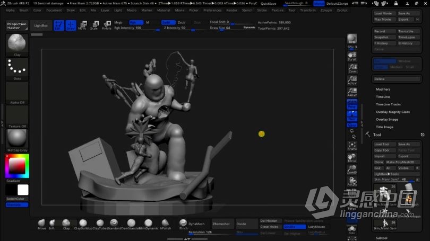The width and height of the screenshot is (430, 241).
Task: Select the Move transform tool
Action: click(x=82, y=25)
